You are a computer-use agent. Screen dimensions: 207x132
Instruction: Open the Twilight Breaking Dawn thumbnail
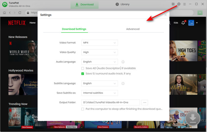coord(23,85)
